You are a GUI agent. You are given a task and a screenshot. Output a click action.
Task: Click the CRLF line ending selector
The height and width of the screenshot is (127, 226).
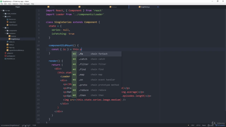(192, 126)
